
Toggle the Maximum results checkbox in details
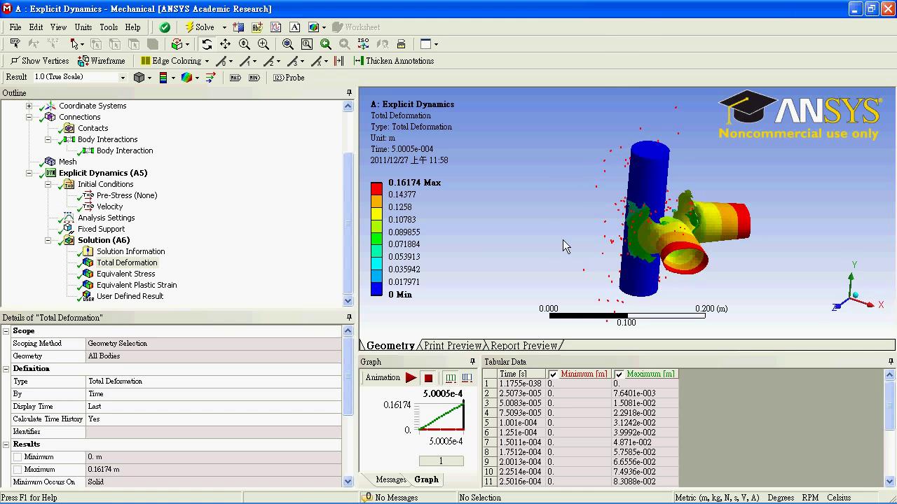(x=18, y=470)
